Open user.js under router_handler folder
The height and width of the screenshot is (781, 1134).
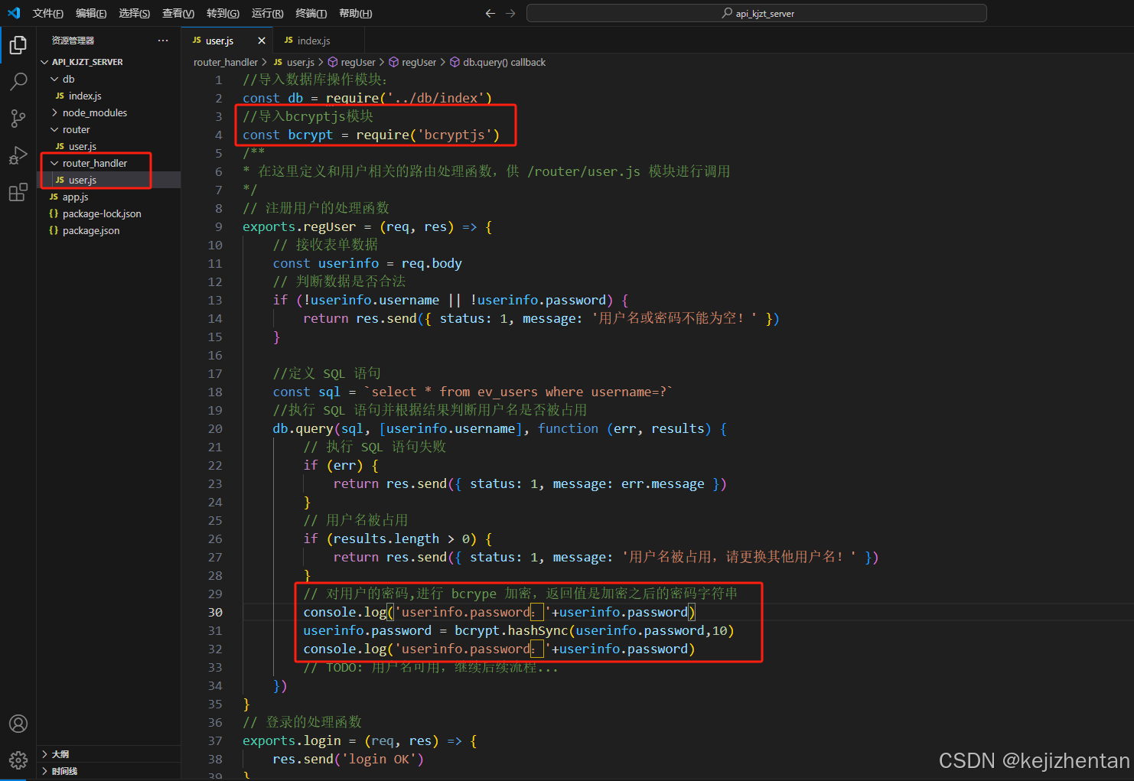pyautogui.click(x=109, y=180)
